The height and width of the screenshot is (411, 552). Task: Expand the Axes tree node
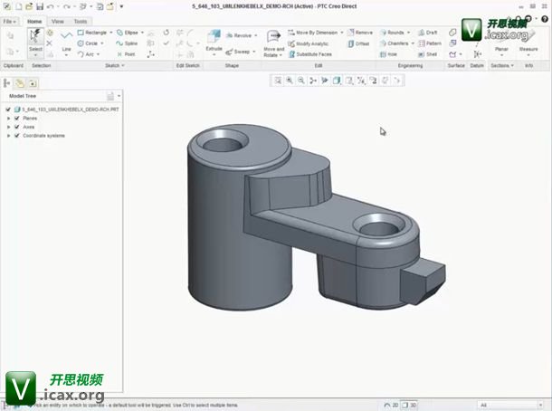(x=8, y=128)
